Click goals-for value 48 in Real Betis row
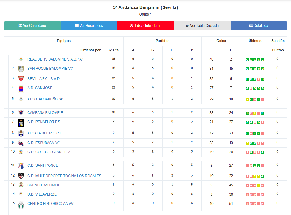 pos(211,59)
